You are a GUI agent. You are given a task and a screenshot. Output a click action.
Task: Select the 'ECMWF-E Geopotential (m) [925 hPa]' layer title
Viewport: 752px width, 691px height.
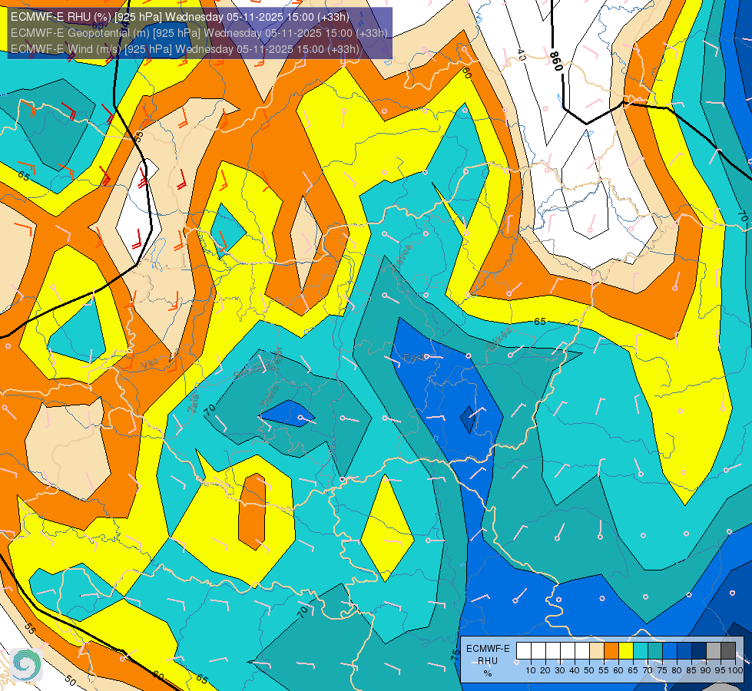[105, 33]
